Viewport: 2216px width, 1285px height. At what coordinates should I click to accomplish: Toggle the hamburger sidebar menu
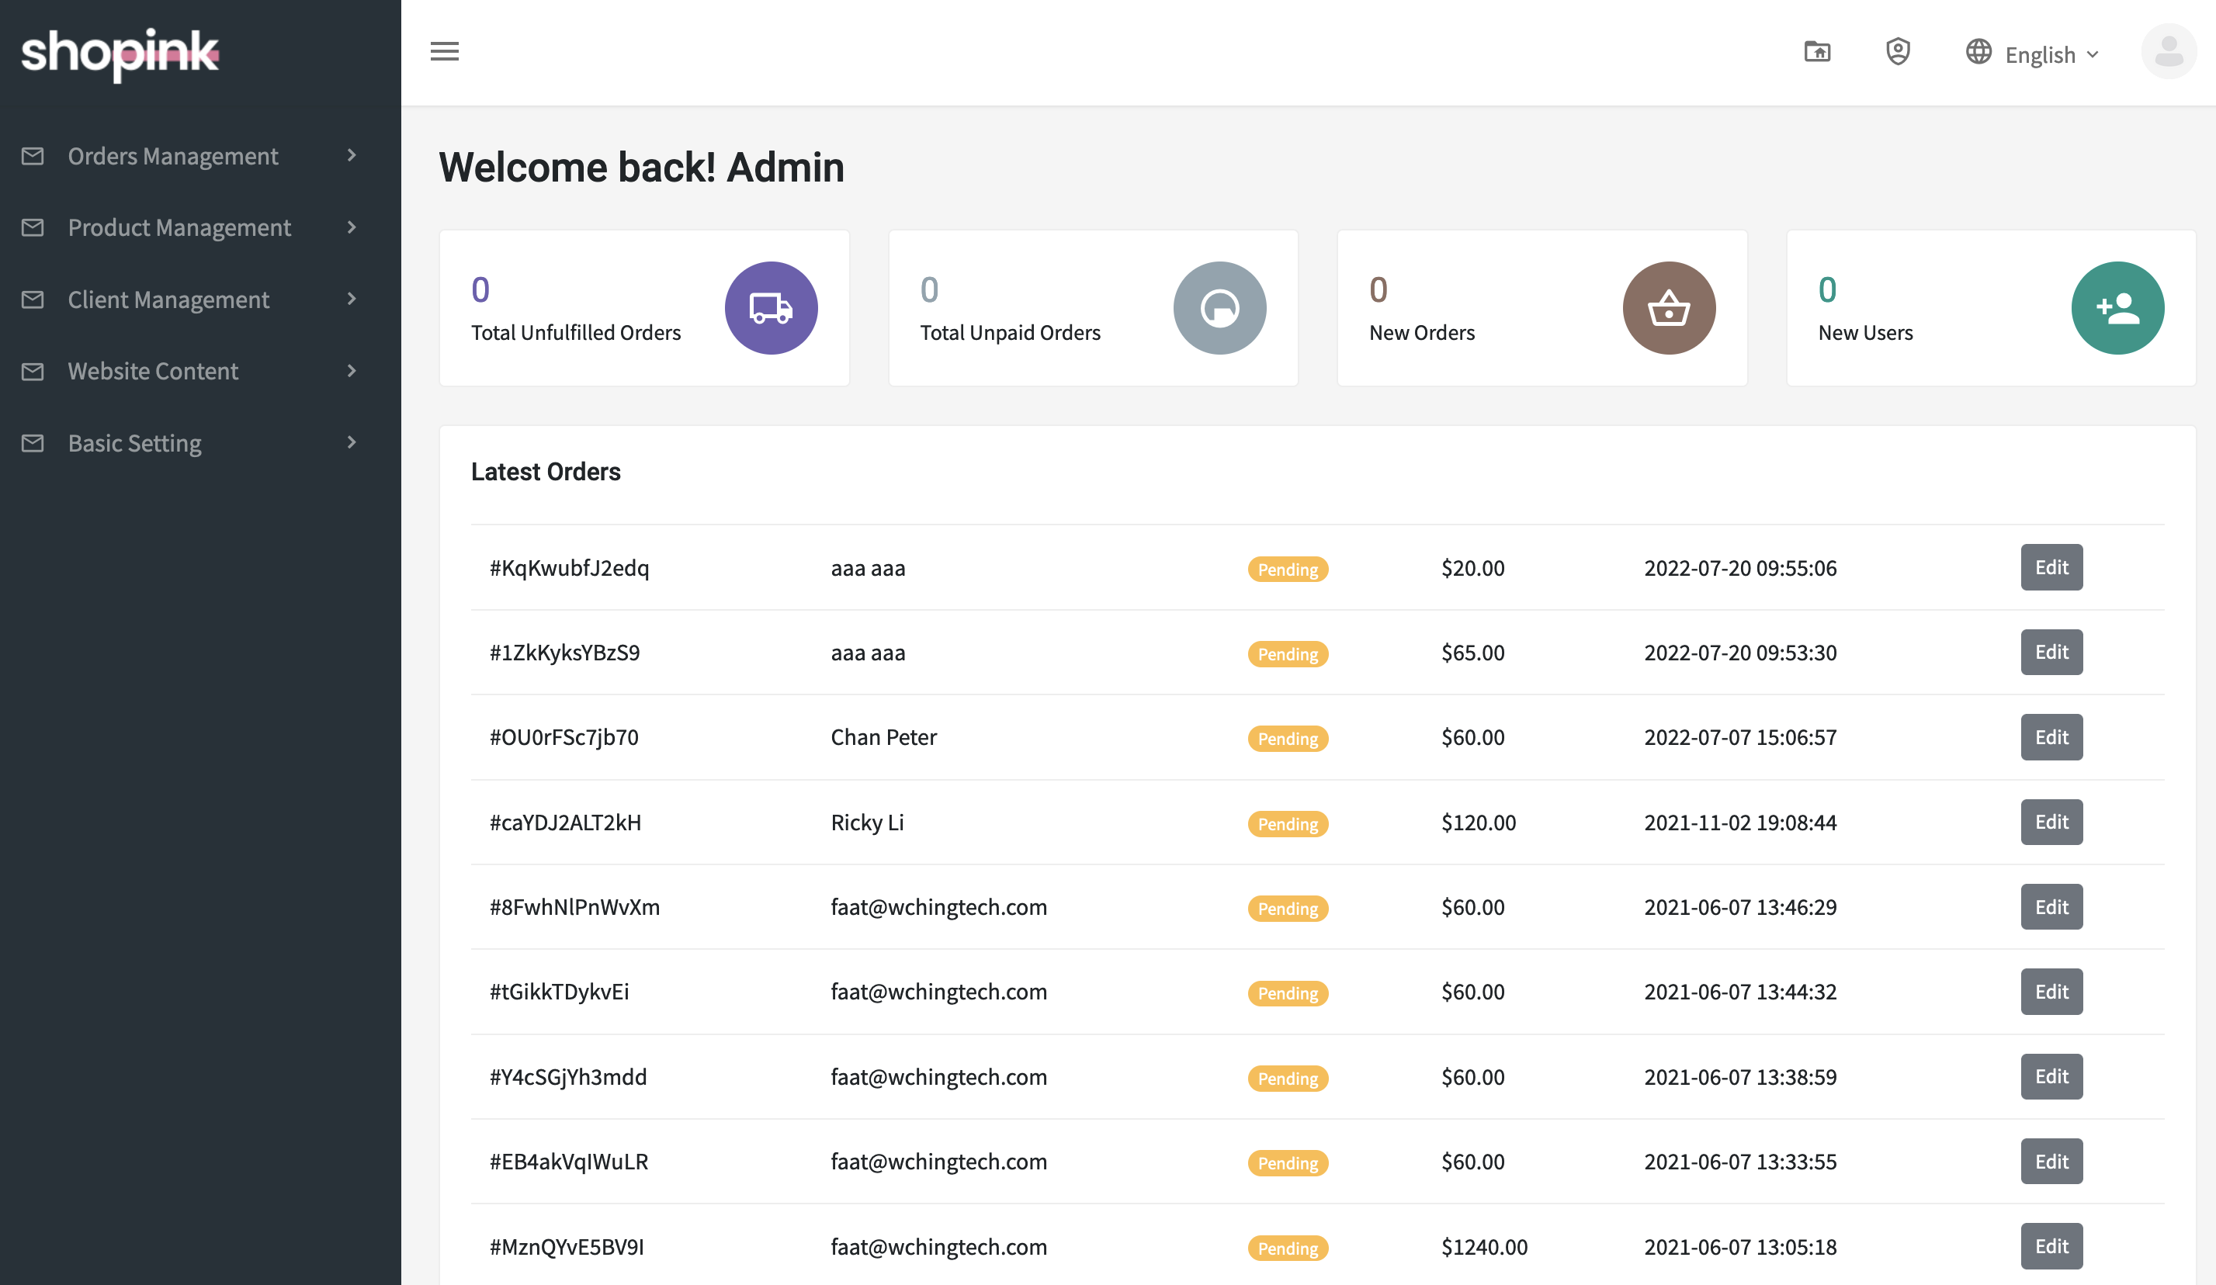445,52
